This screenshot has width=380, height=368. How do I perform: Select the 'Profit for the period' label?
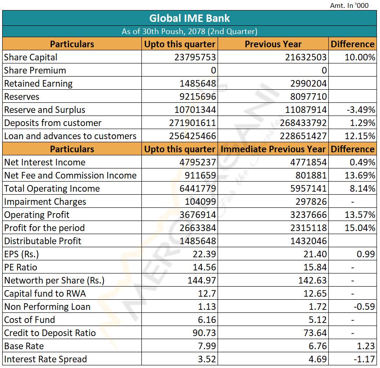45,228
